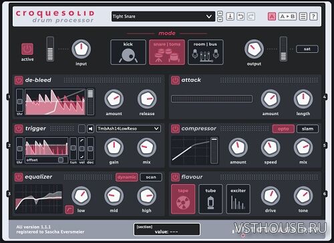
Task: Select snare | toms mode
Action: (x=167, y=52)
